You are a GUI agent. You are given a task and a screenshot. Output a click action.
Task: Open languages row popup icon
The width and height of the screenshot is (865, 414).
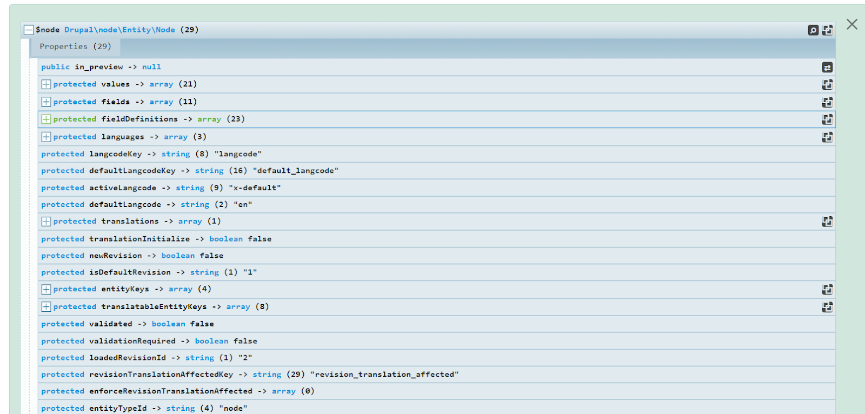pos(827,137)
